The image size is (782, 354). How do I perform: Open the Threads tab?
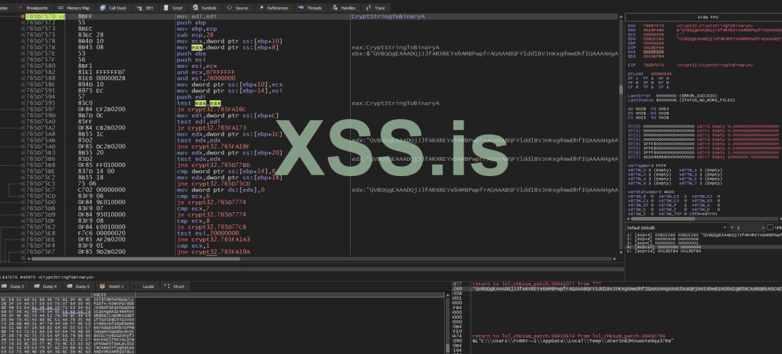[x=310, y=8]
